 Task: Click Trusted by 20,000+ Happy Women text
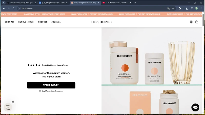pyautogui.click(x=55, y=65)
